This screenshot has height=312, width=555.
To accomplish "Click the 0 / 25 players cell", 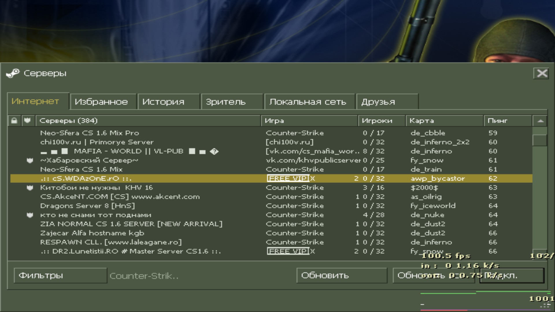I will coord(374,160).
